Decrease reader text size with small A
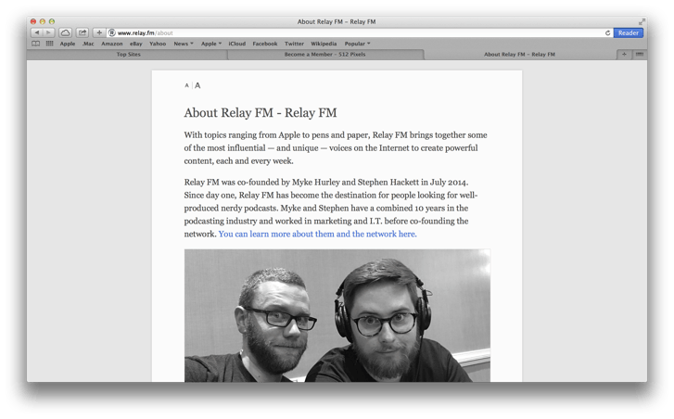 pos(186,85)
